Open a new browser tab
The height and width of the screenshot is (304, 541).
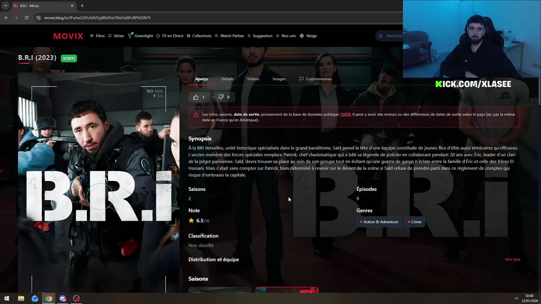[82, 6]
